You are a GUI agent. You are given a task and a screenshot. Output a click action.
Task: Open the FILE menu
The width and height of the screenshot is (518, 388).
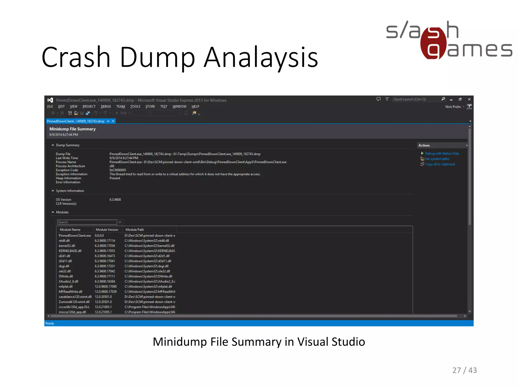[x=50, y=107]
